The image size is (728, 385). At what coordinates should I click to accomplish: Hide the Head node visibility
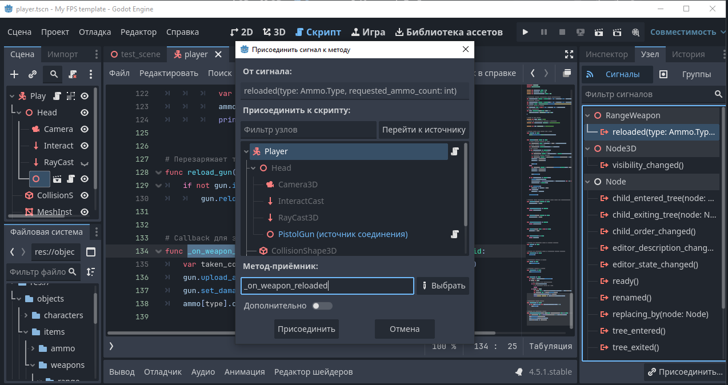(x=85, y=113)
